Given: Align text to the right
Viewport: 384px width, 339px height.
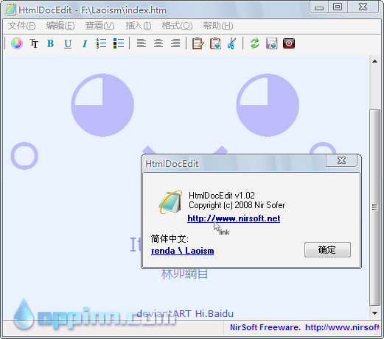Looking at the screenshot, I should 175,43.
